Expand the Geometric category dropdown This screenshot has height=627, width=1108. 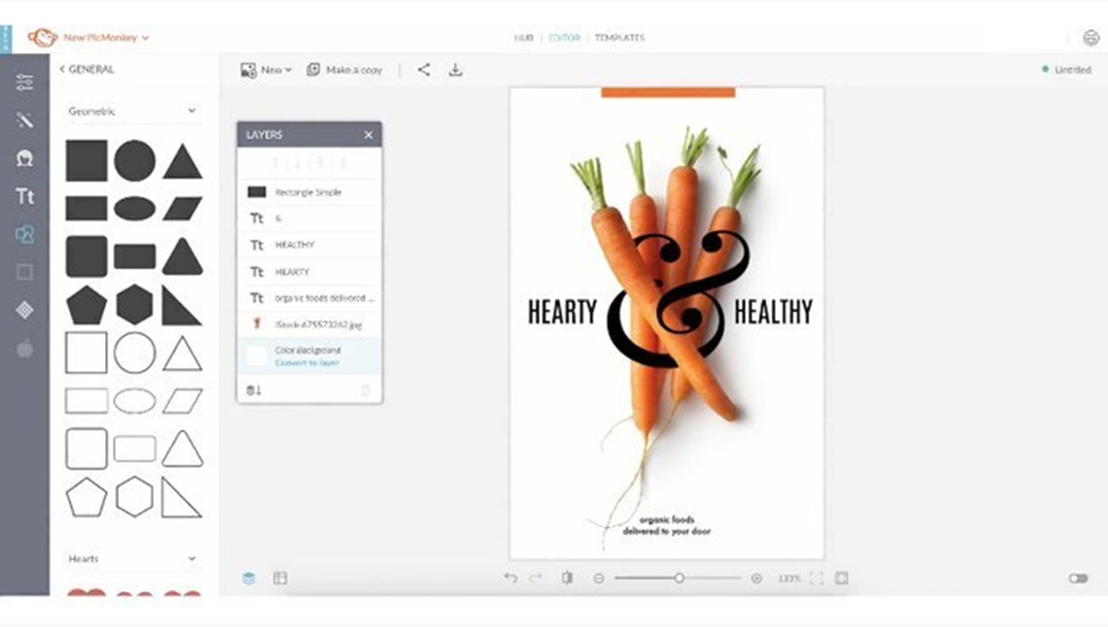tap(192, 111)
